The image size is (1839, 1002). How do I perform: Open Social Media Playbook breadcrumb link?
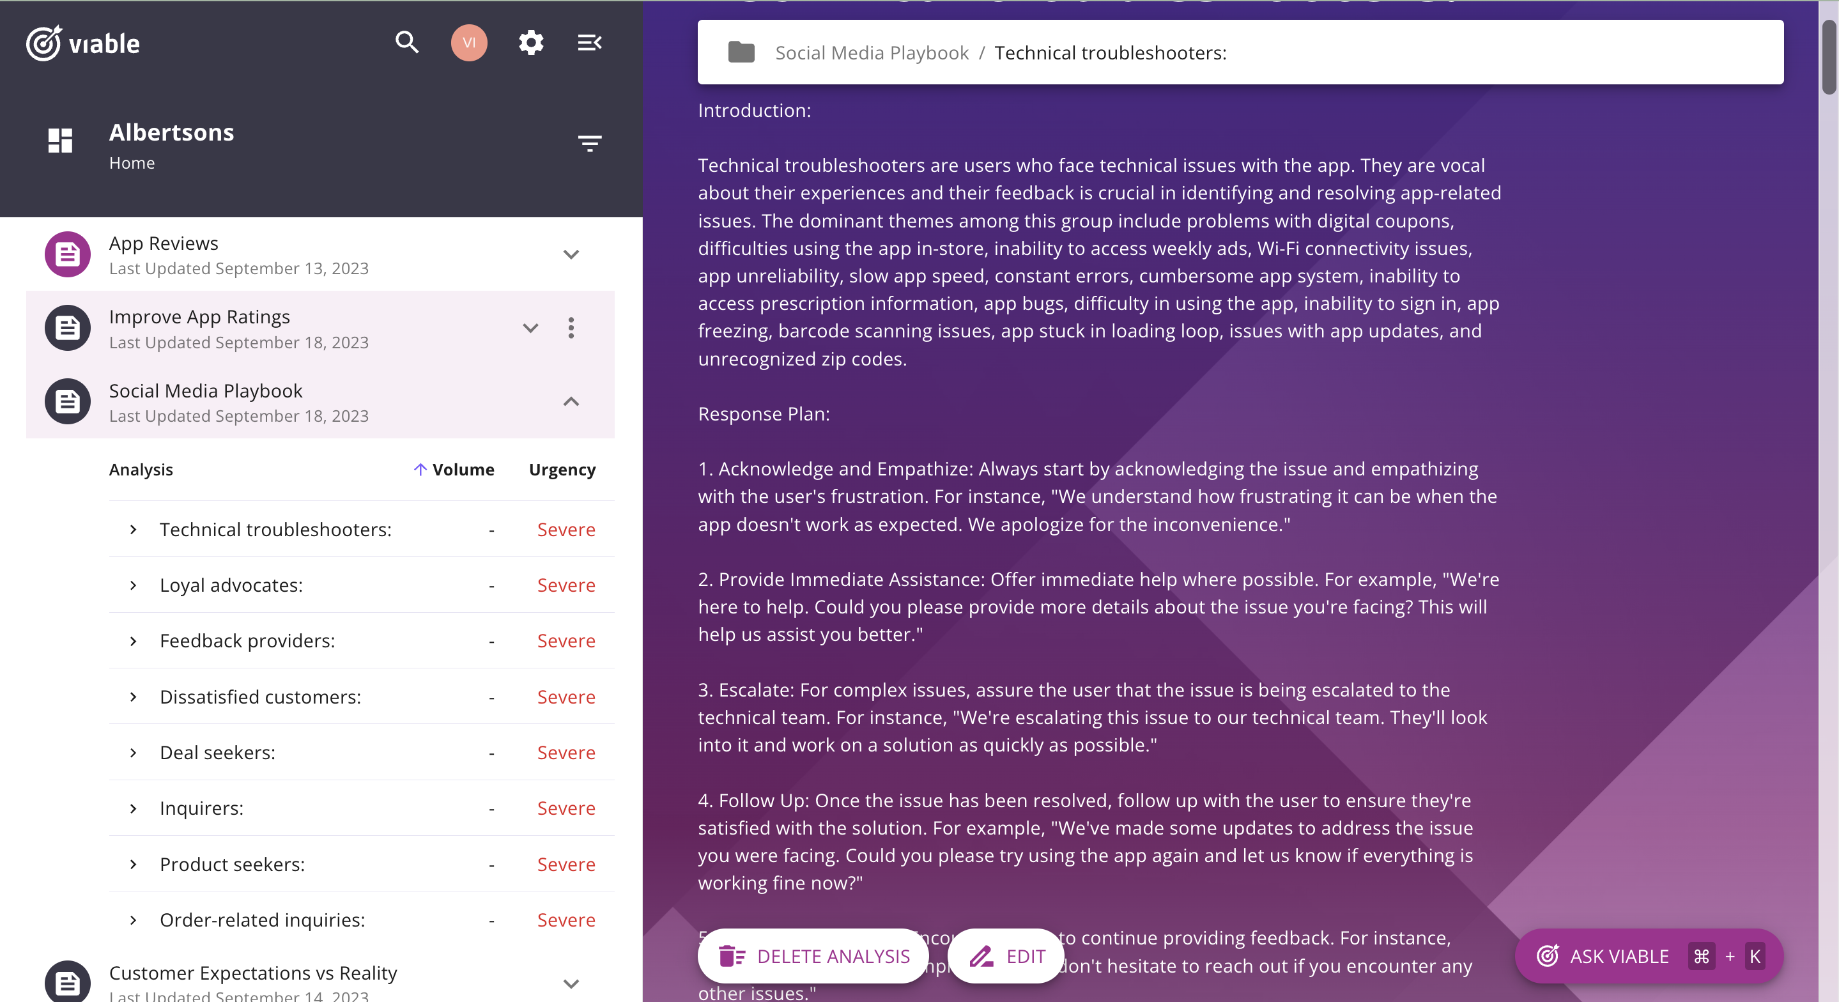[872, 53]
